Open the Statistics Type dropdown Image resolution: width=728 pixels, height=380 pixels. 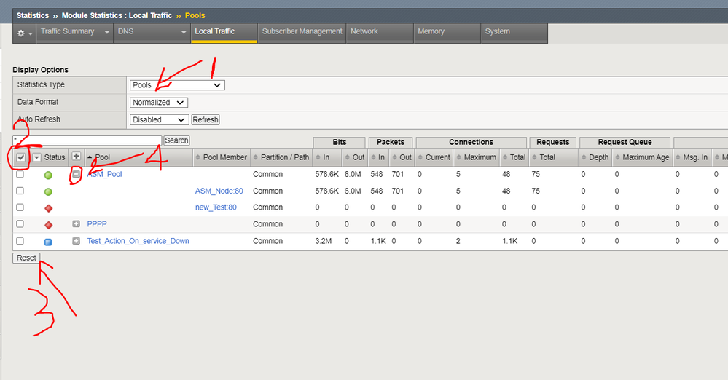coord(177,85)
